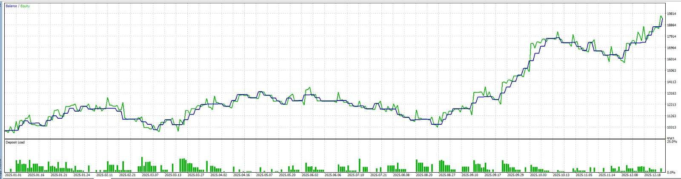Screen dimensions: 681x179
Task: Click the 2025.02.11 date label
Action: 105,175
